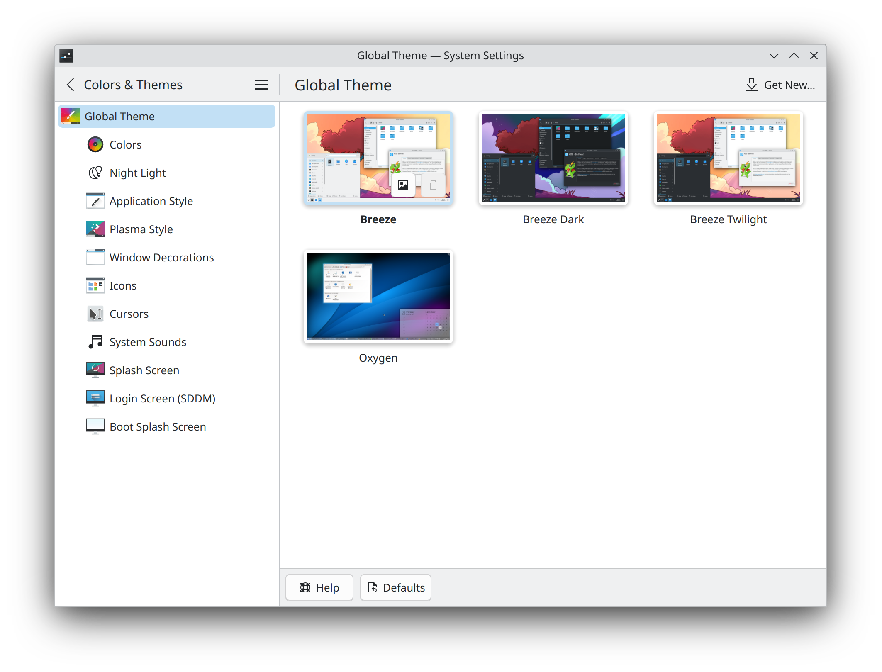This screenshot has height=672, width=882.
Task: Click the Defaults button
Action: [x=396, y=587]
